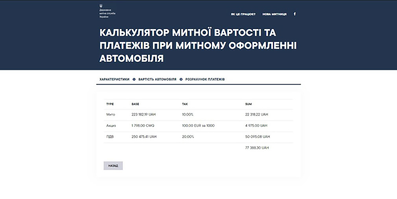Click the State Customs Service trident logo
397x199 pixels.
point(101,6)
